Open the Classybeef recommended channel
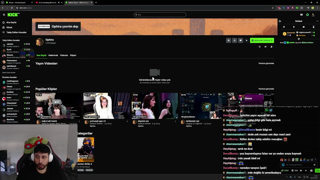This screenshot has height=180, width=320. pyautogui.click(x=16, y=104)
